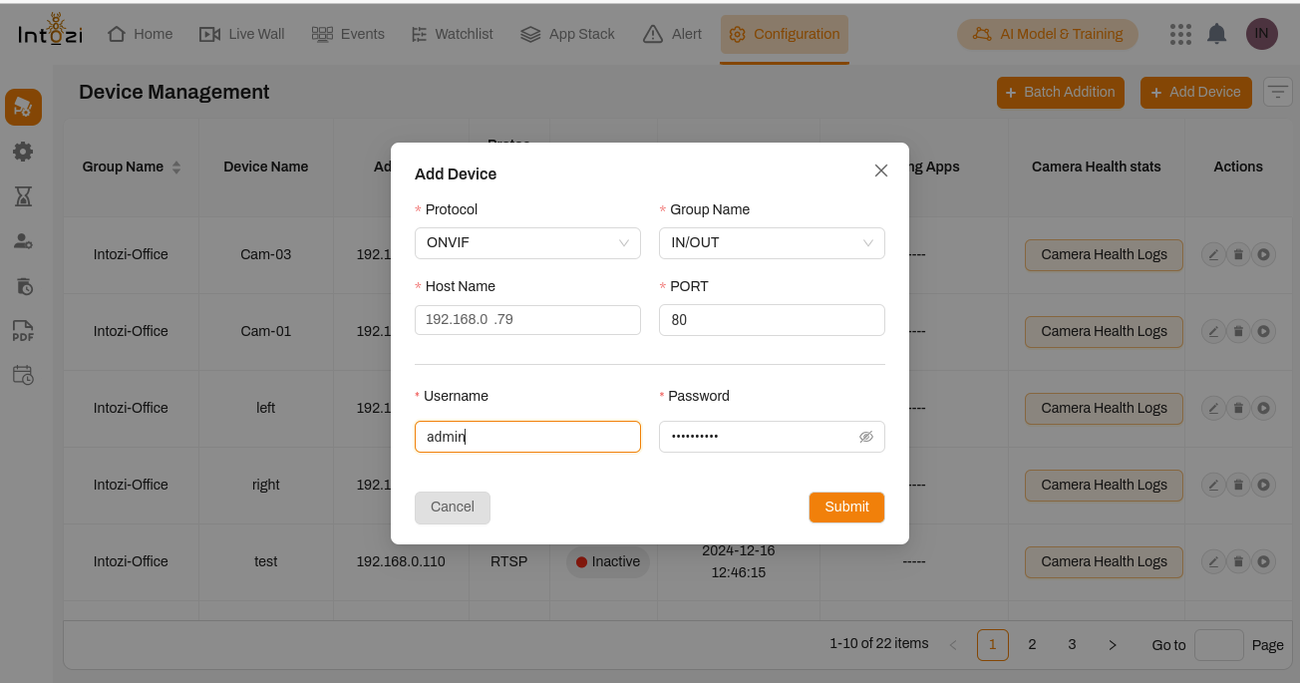
Task: Click the delete icon for Cam-01
Action: [1238, 331]
